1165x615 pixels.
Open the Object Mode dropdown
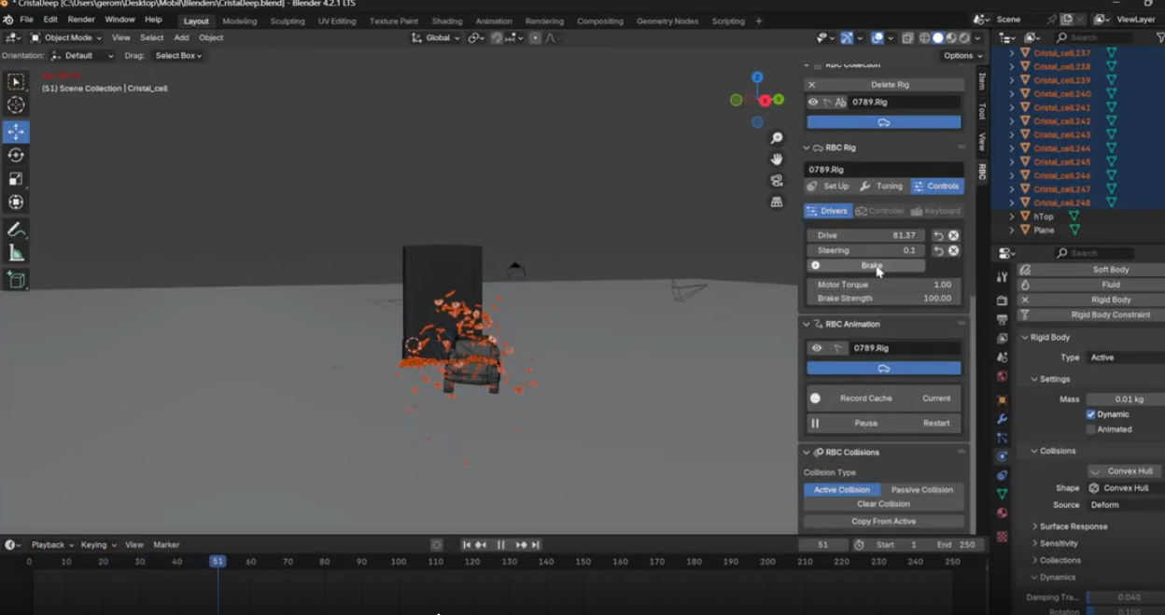point(68,38)
